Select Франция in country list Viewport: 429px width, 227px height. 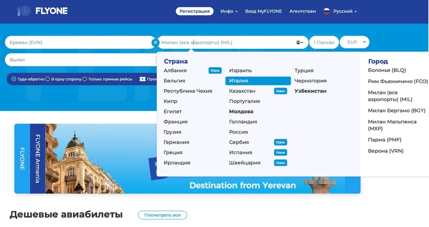tap(176, 122)
